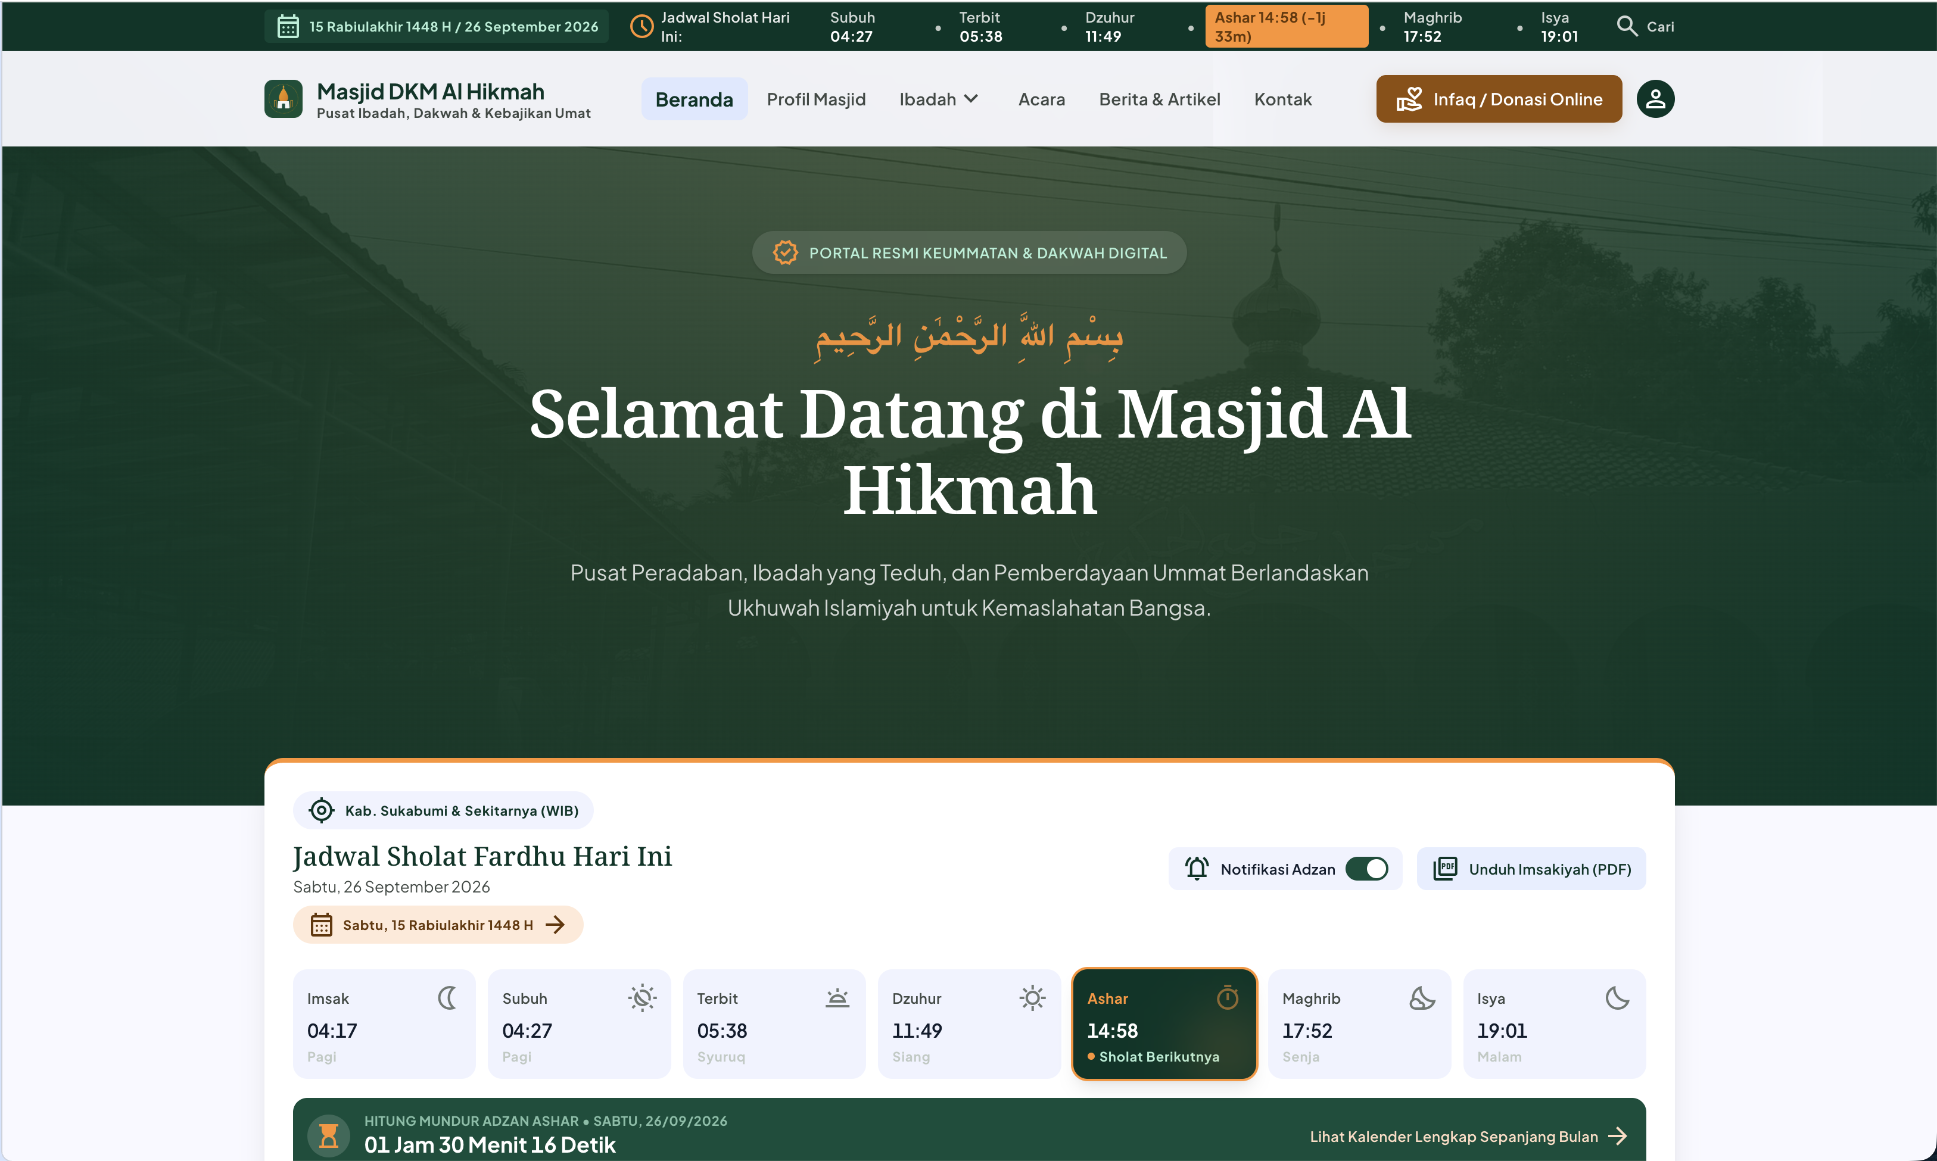This screenshot has height=1161, width=1937.
Task: Click the Dzuhur 11:49 entry in top bar
Action: [x=1109, y=27]
